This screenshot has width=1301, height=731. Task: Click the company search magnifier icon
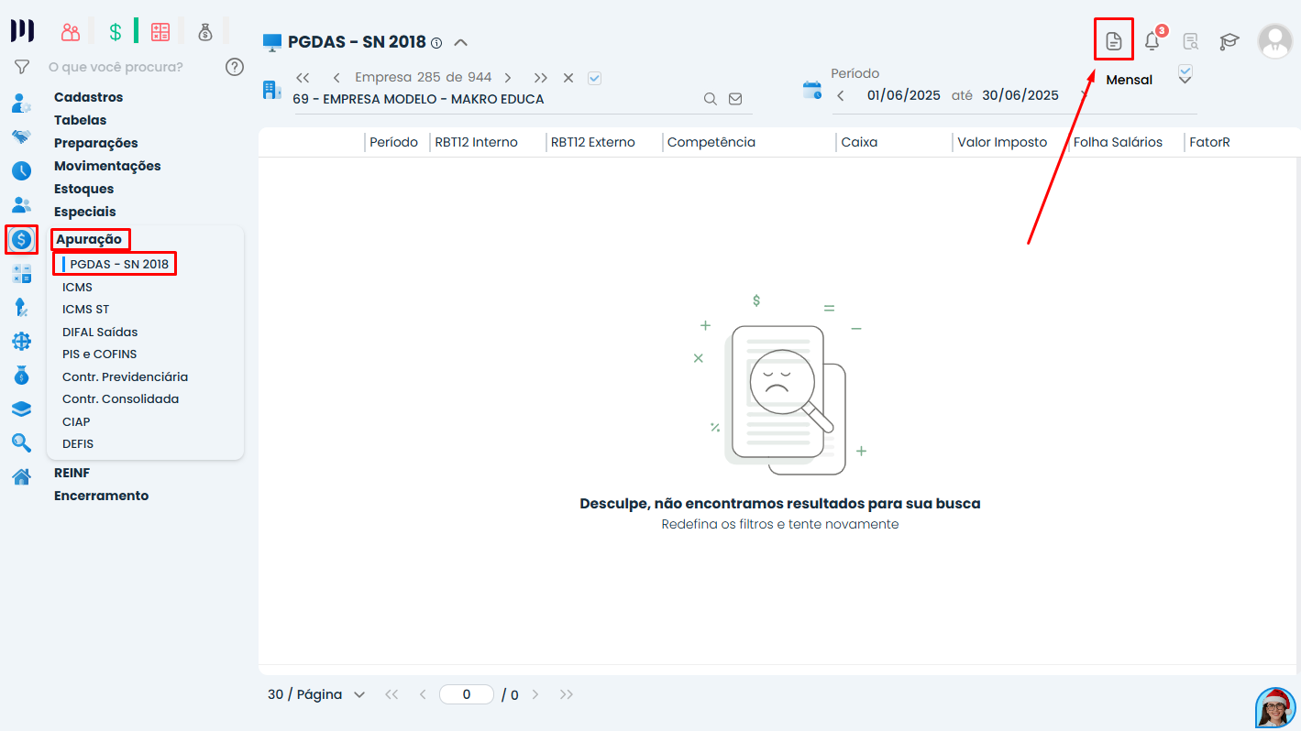click(x=710, y=99)
